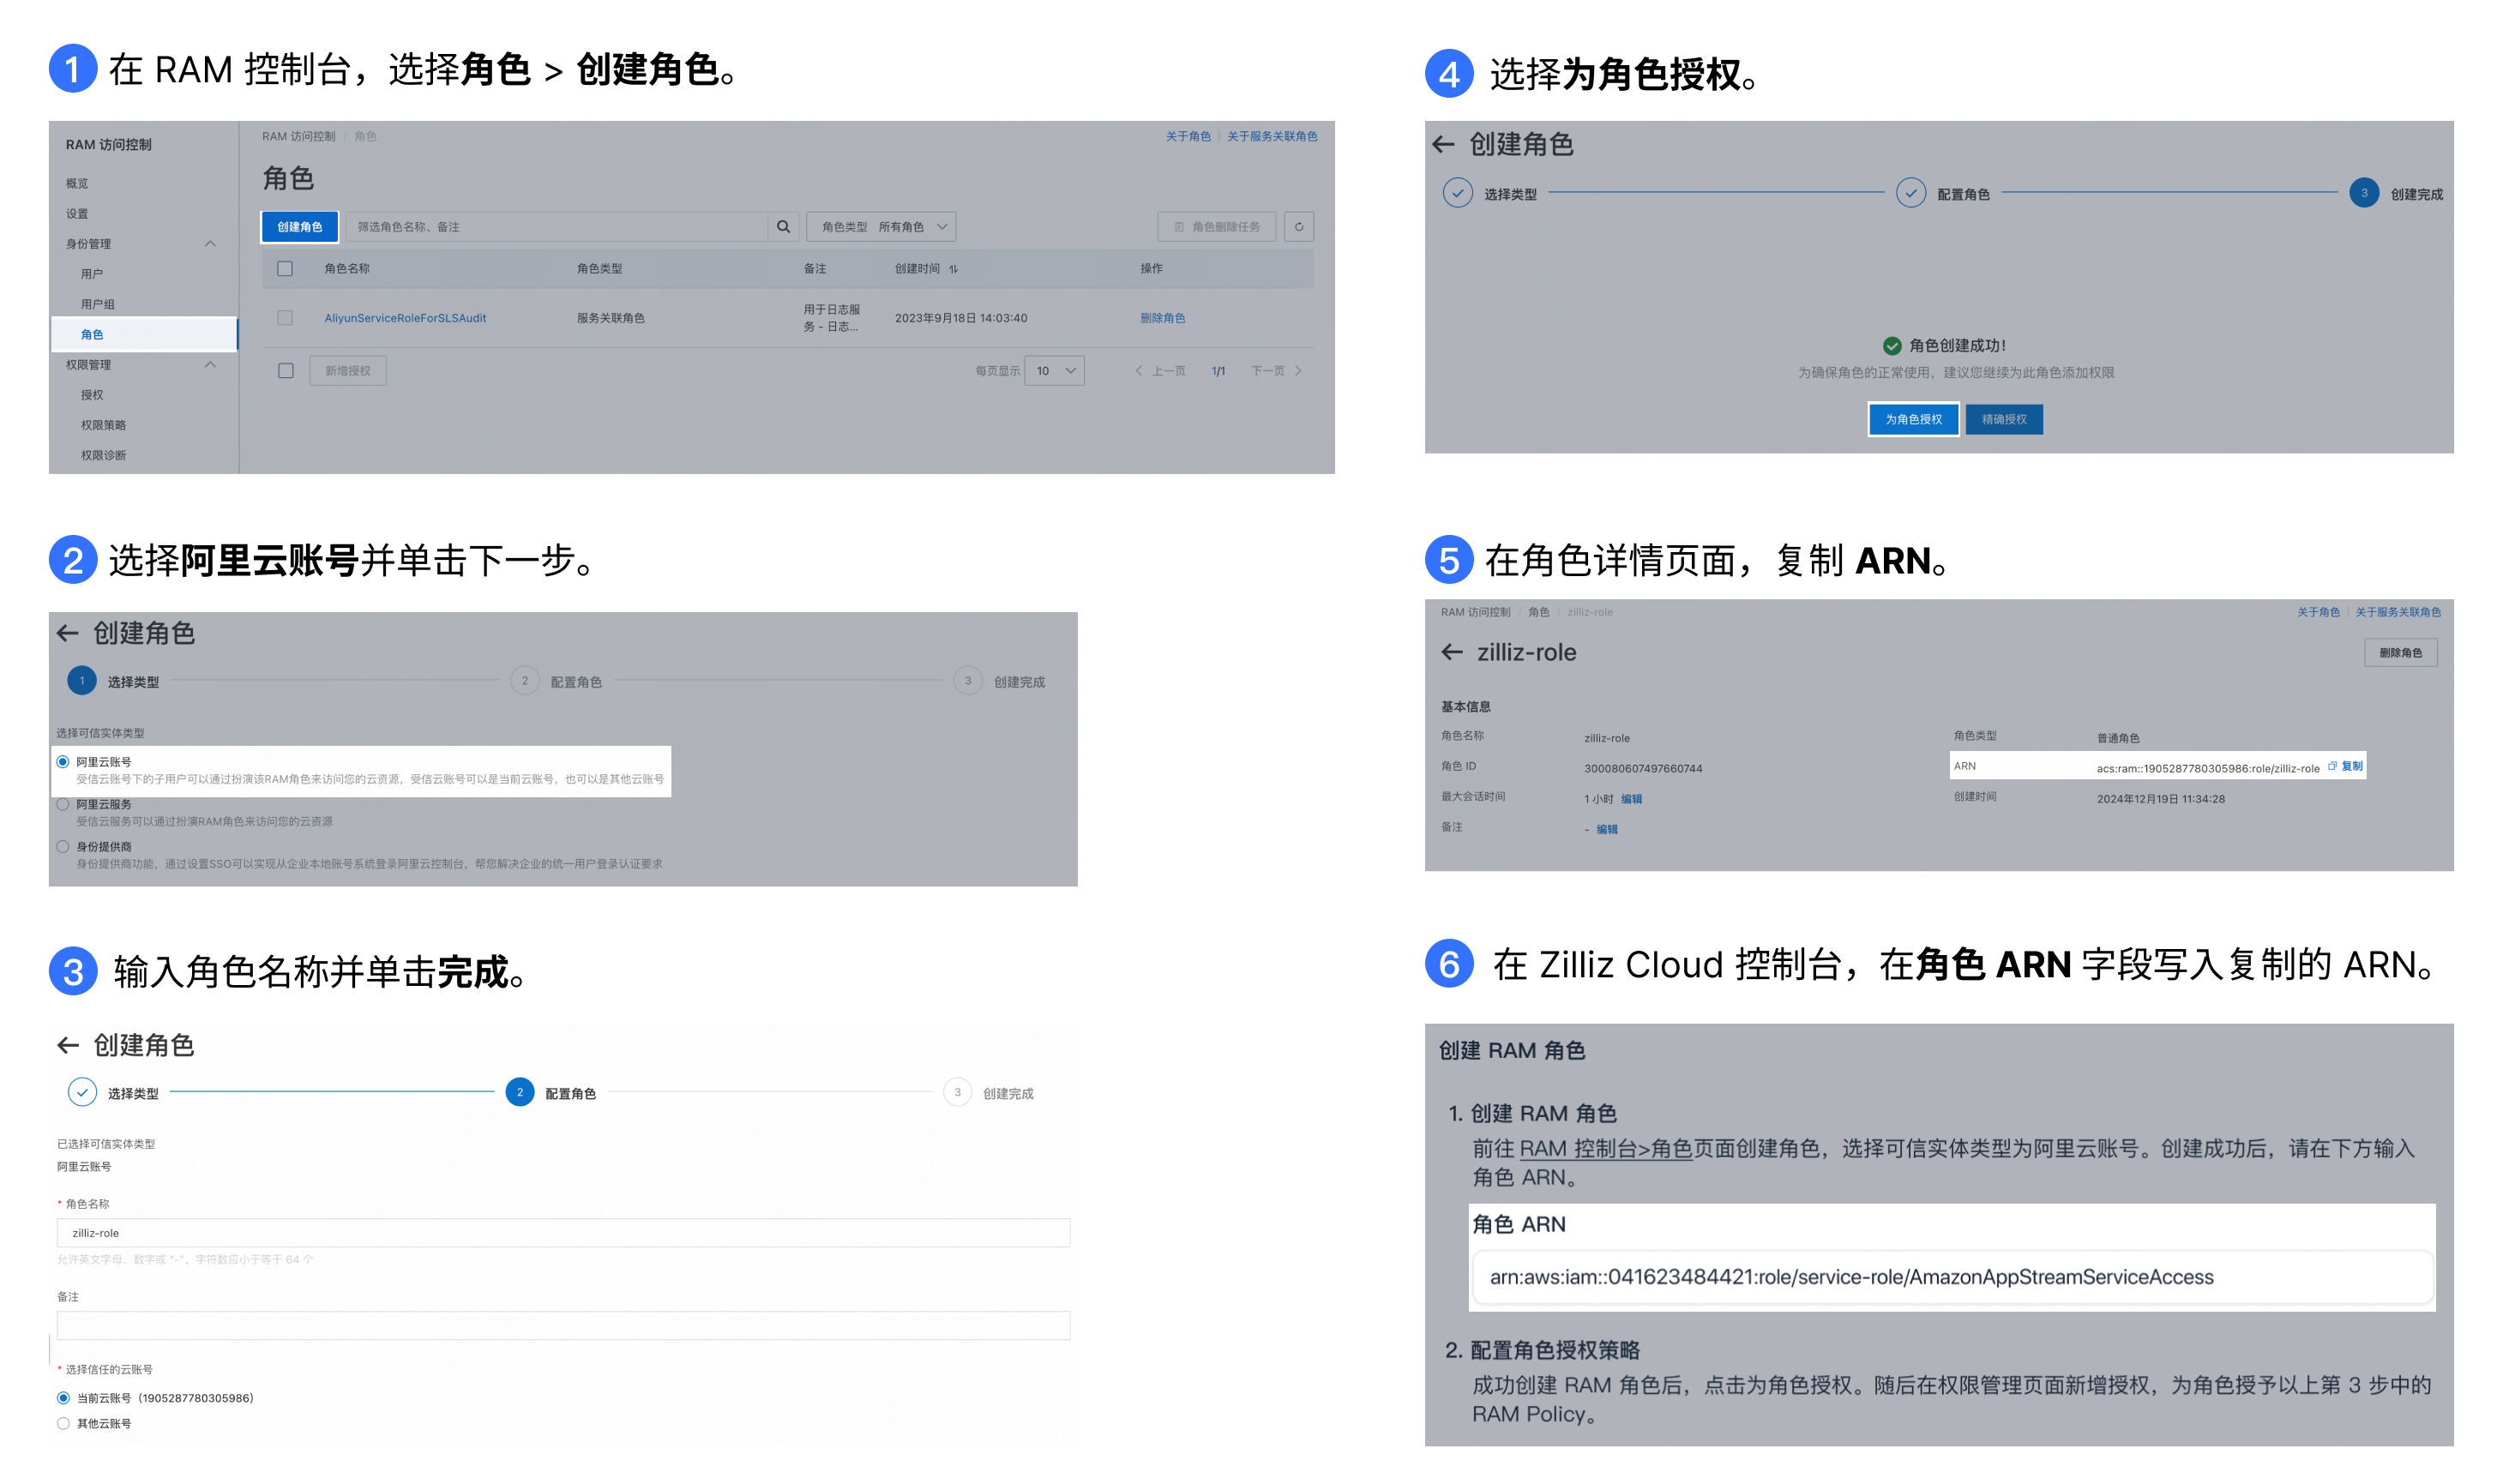Click the search magnifier icon in role filter
This screenshot has height=1484, width=2503.
[x=783, y=227]
